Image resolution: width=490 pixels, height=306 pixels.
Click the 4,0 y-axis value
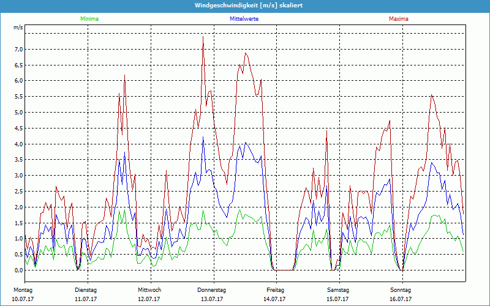point(18,144)
